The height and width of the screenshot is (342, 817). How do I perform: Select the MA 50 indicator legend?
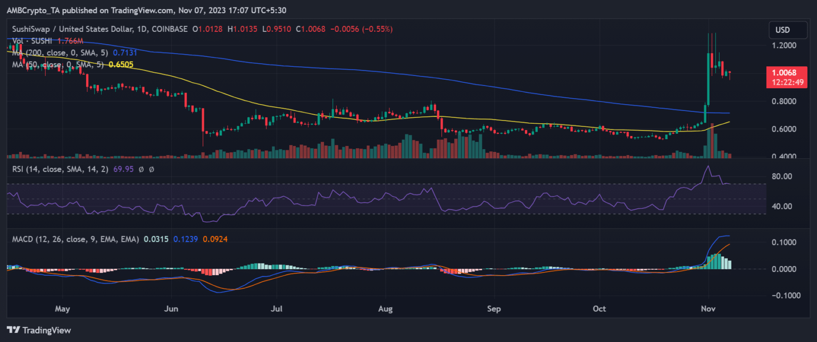click(x=58, y=64)
